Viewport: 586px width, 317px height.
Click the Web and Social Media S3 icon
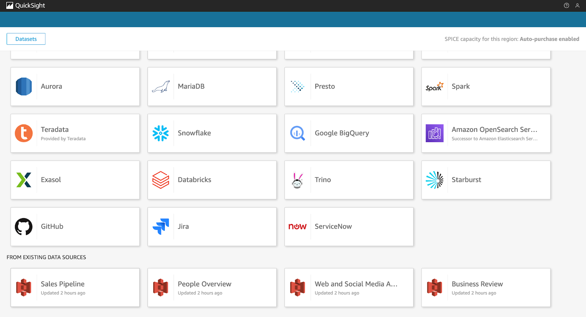[x=297, y=287]
